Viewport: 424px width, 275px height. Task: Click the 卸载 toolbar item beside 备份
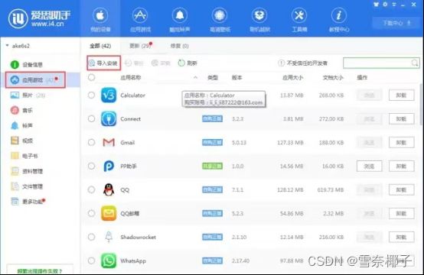pyautogui.click(x=161, y=63)
